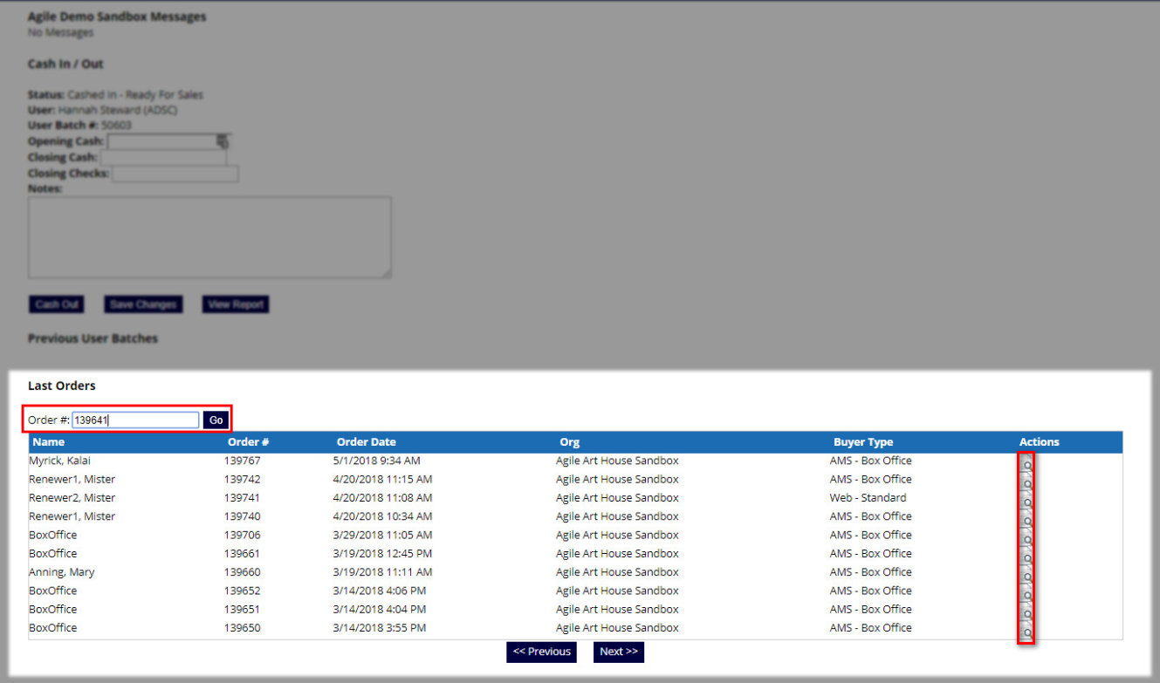
Task: Click order number 139650
Action: [243, 628]
